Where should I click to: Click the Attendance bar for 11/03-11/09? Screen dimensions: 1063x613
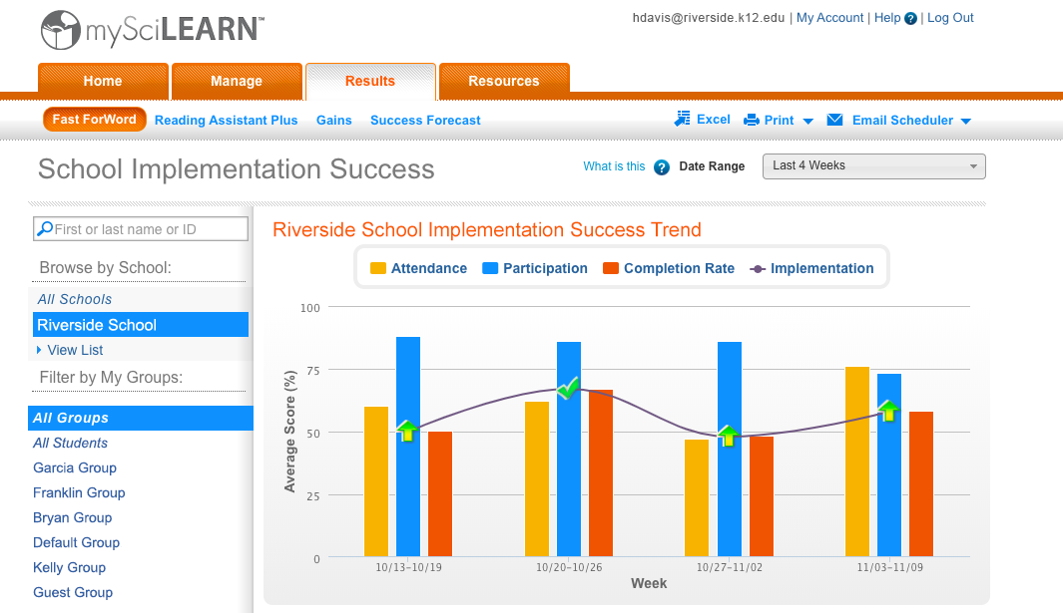[x=857, y=461]
